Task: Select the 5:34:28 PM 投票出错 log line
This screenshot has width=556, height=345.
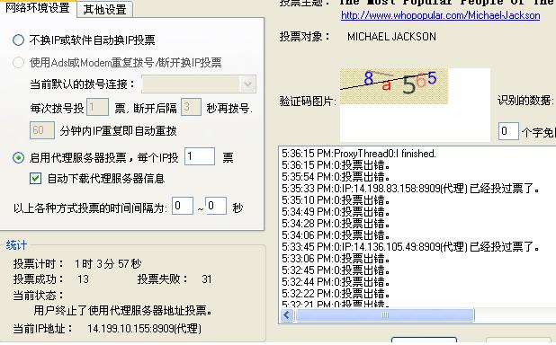Action: coord(336,224)
